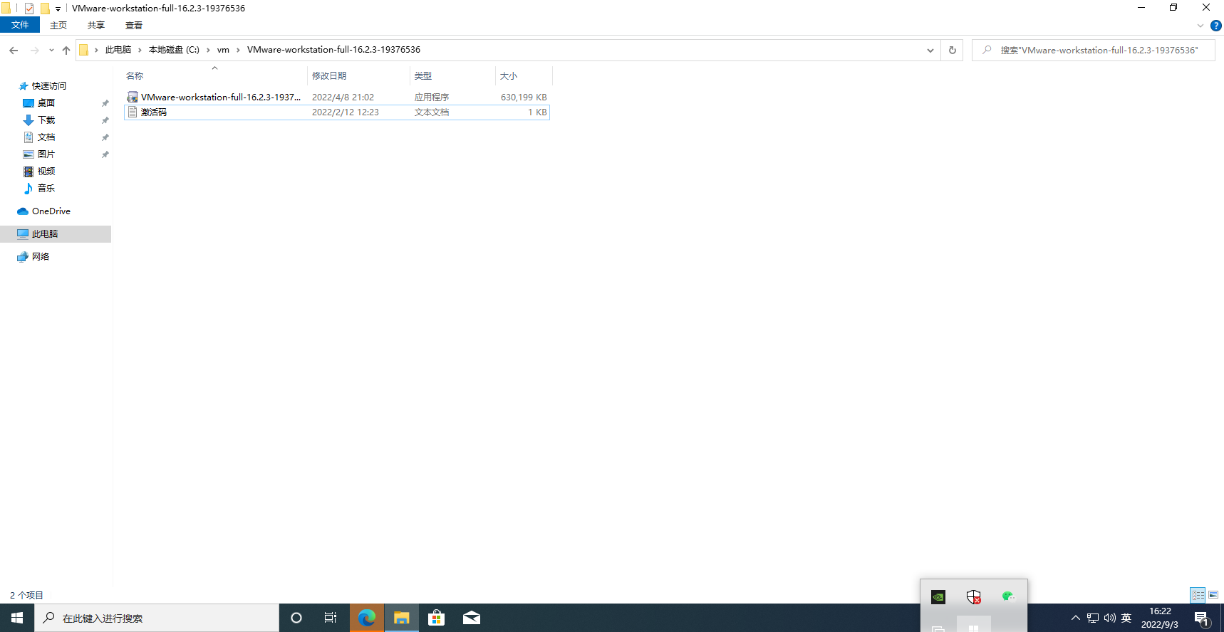The height and width of the screenshot is (632, 1224).
Task: Select OneDrive in navigation pane
Action: tap(51, 211)
